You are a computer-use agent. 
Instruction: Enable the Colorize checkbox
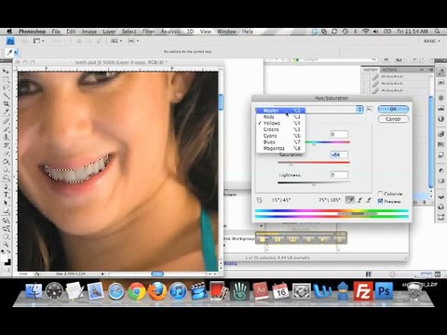[x=380, y=194]
